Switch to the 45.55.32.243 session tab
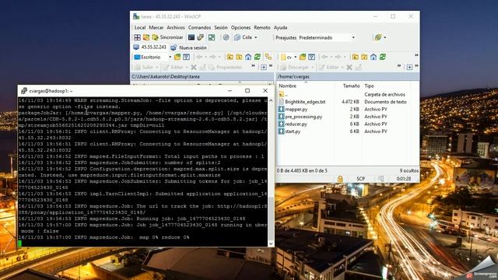The height and width of the screenshot is (280, 498). pyautogui.click(x=150, y=47)
